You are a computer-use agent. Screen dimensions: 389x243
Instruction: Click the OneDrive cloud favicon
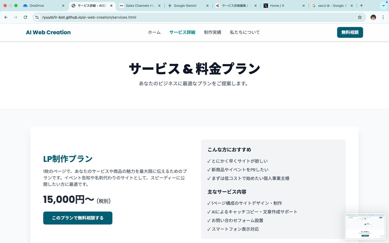click(26, 5)
